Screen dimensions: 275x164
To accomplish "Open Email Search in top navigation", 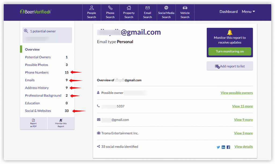I will [147, 12].
